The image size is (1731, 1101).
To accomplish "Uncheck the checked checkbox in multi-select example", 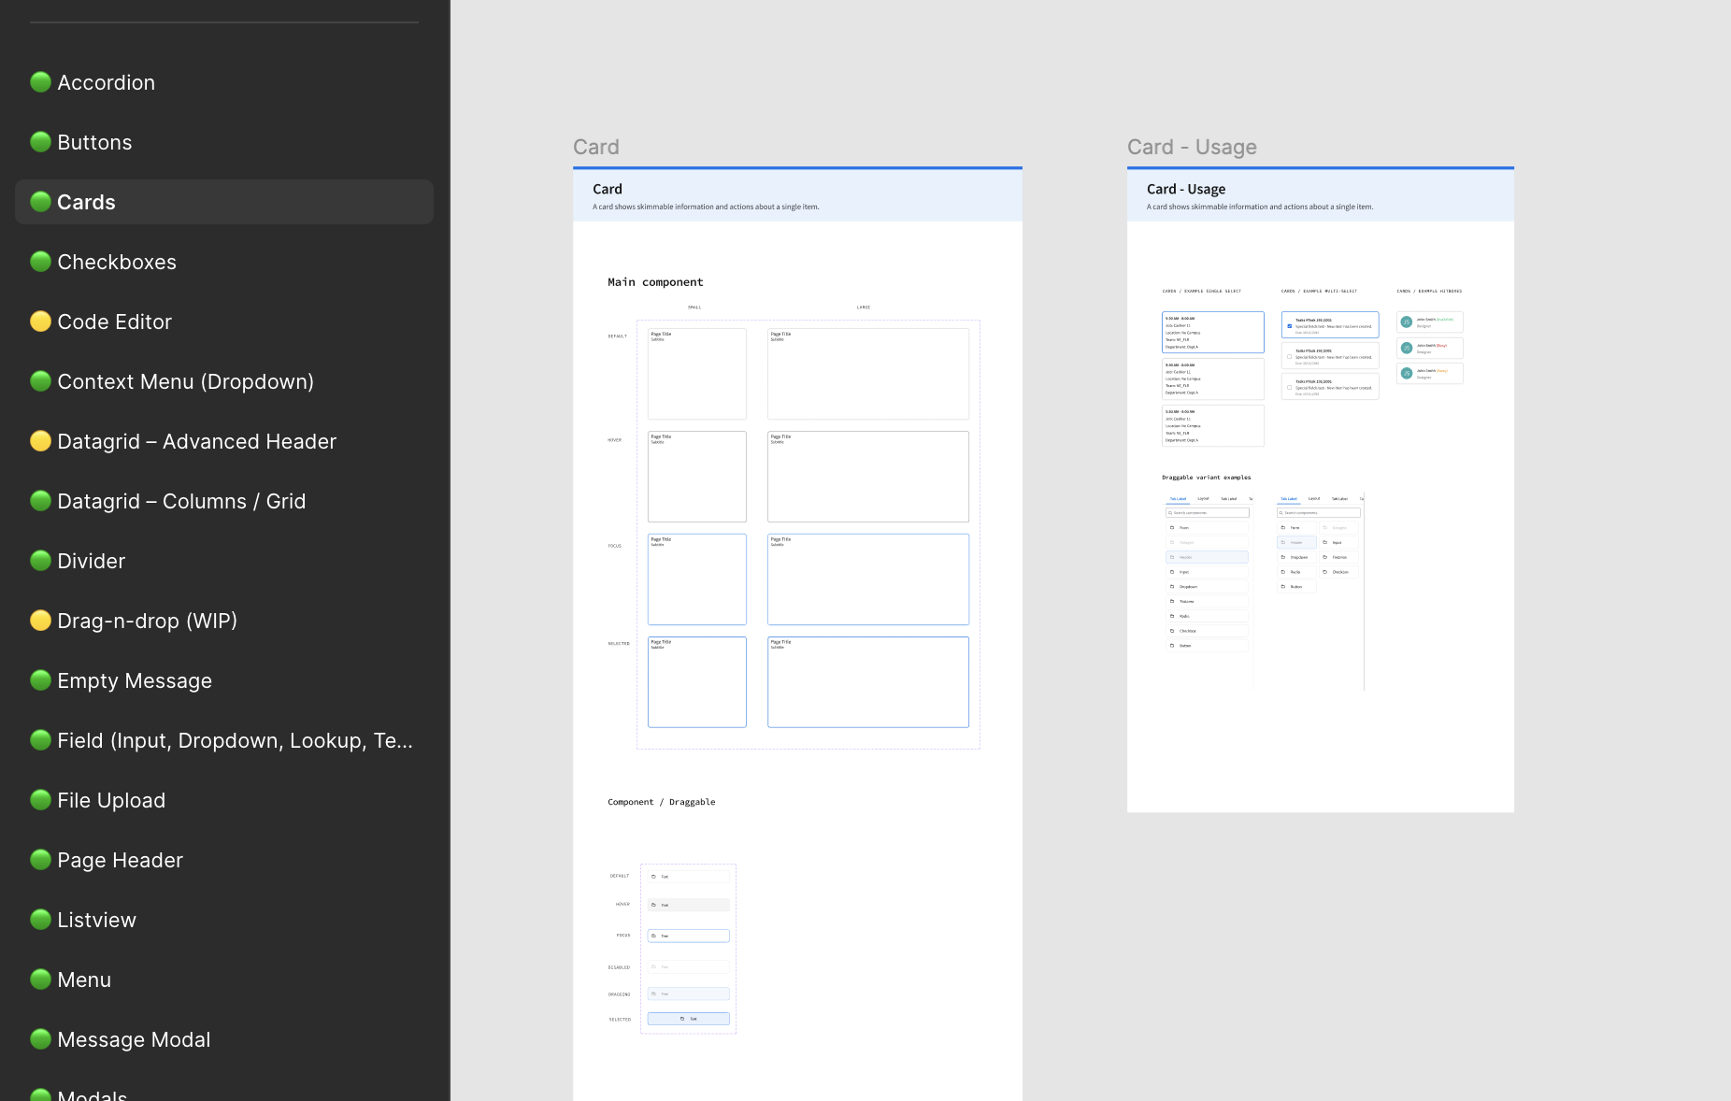I will pyautogui.click(x=1290, y=326).
